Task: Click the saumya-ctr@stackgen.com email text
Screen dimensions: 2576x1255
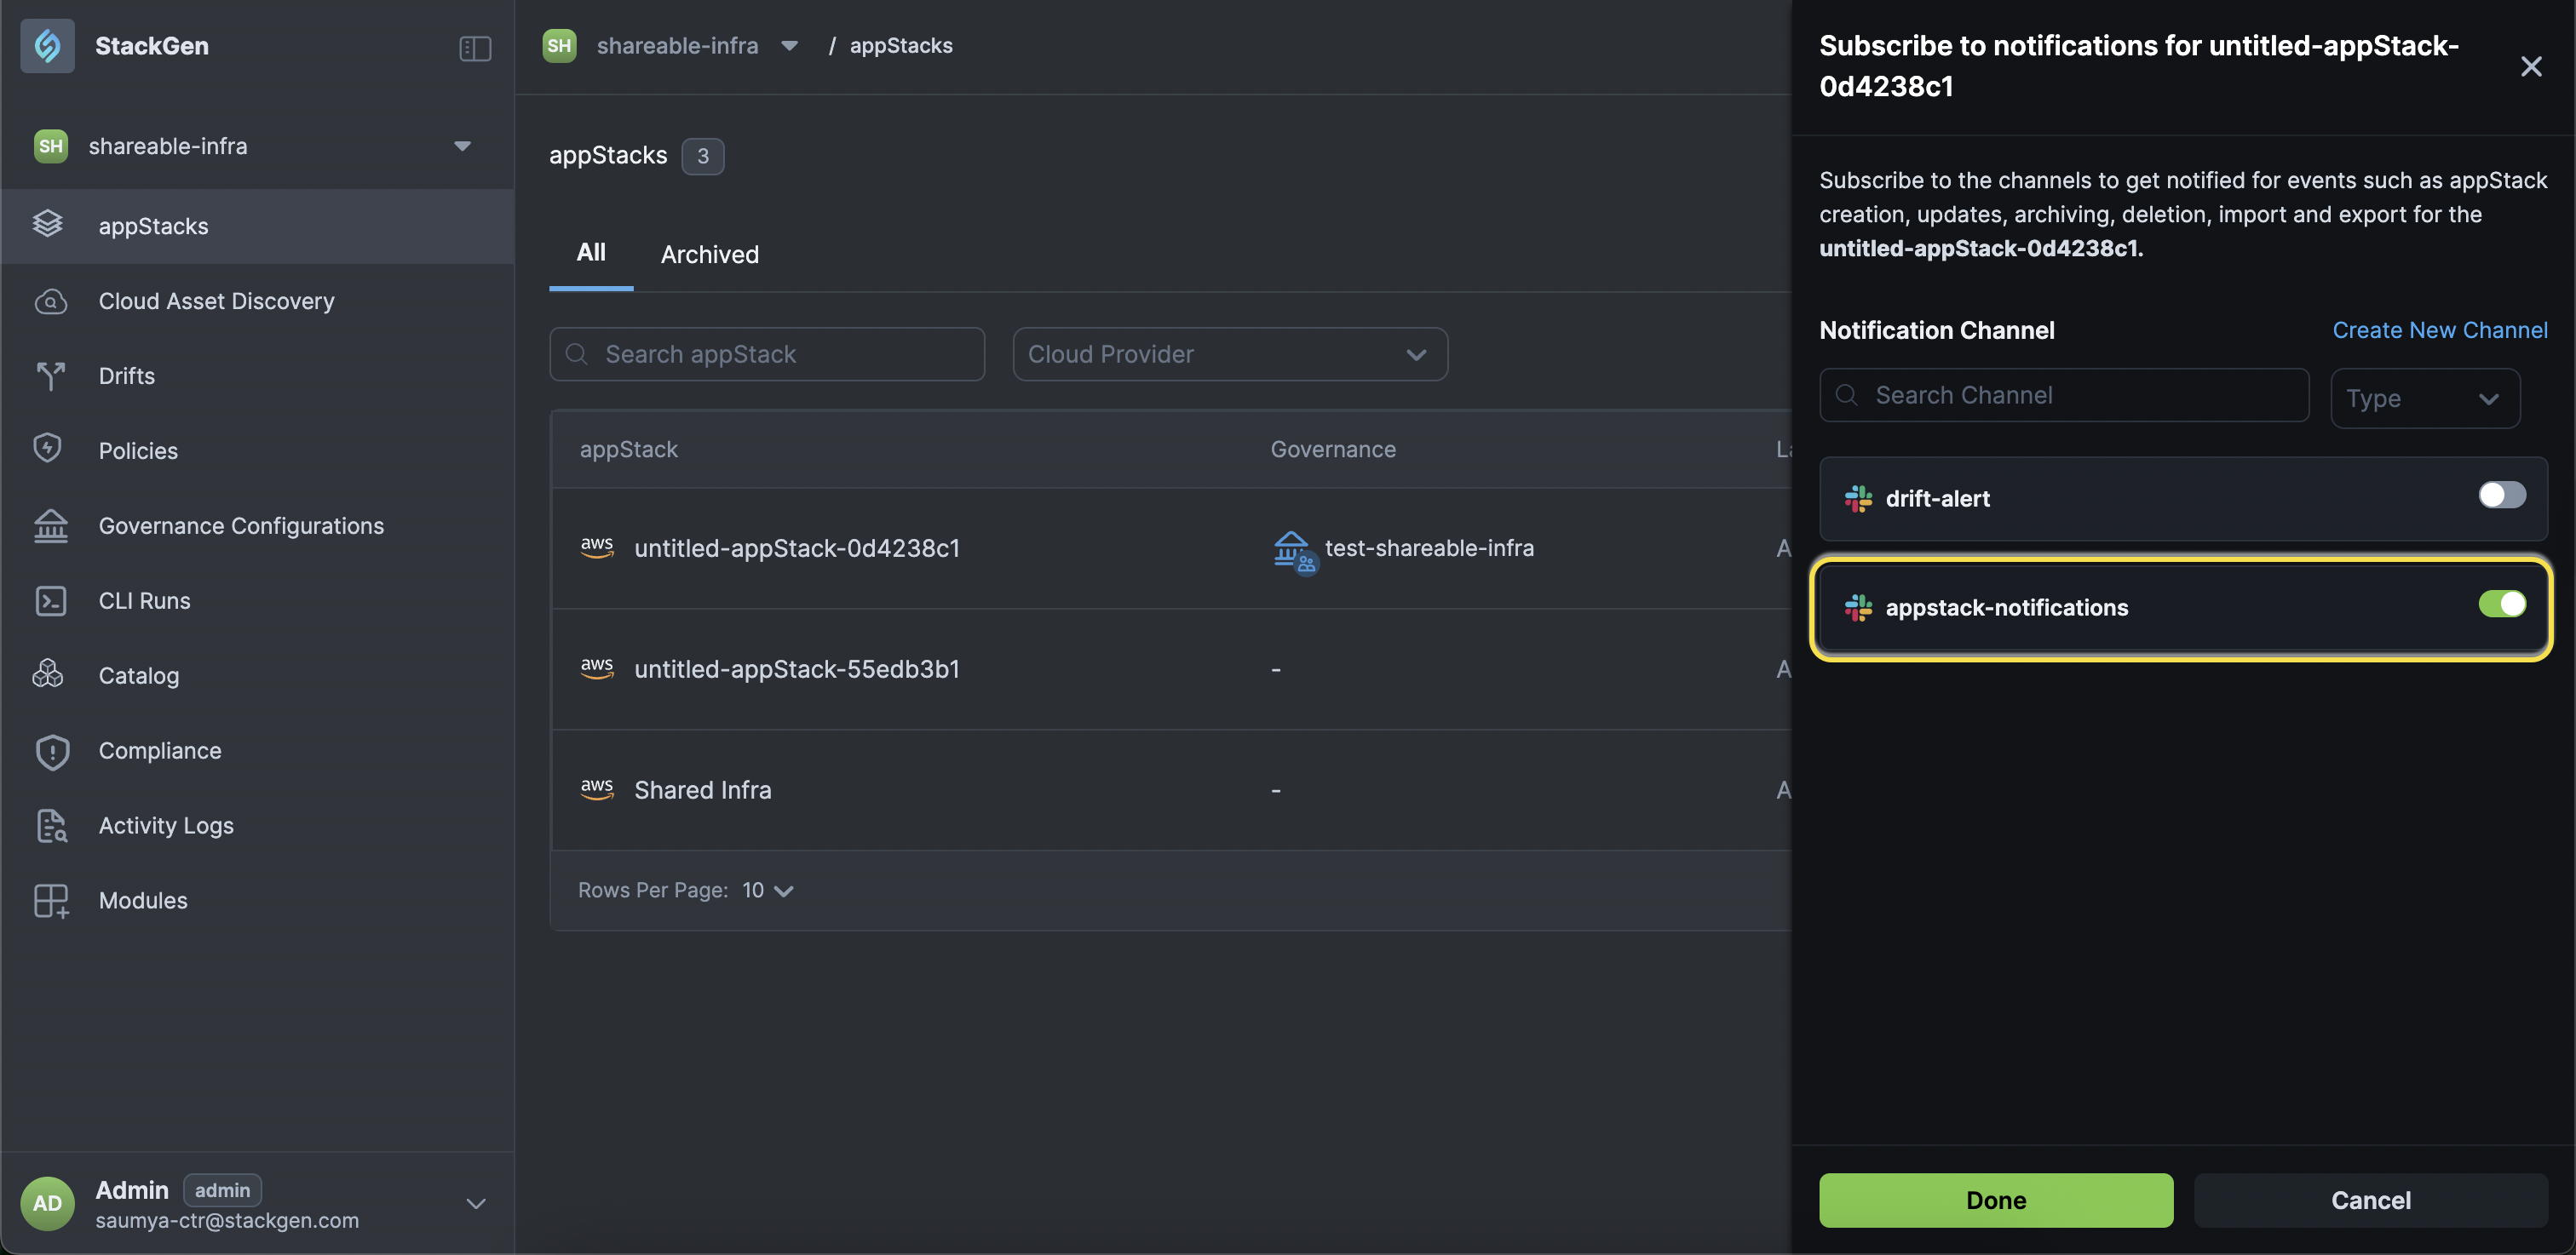Action: [x=227, y=1220]
